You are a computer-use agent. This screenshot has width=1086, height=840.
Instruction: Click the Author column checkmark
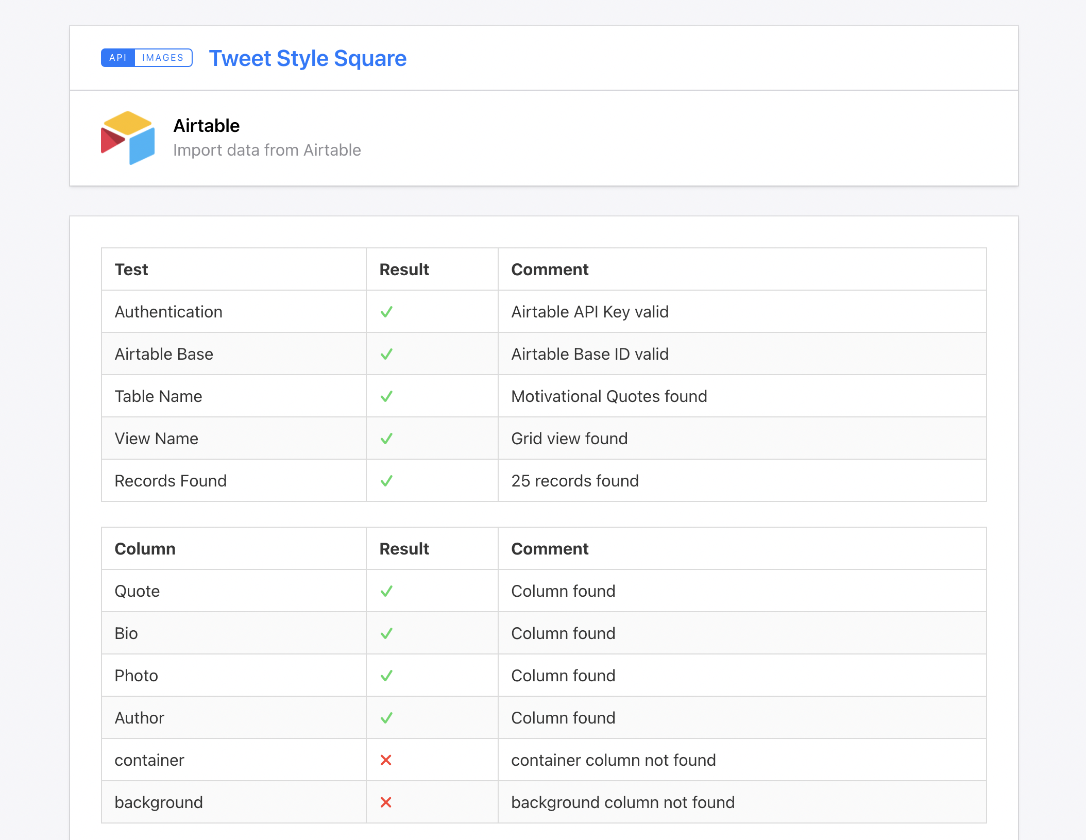tap(386, 718)
